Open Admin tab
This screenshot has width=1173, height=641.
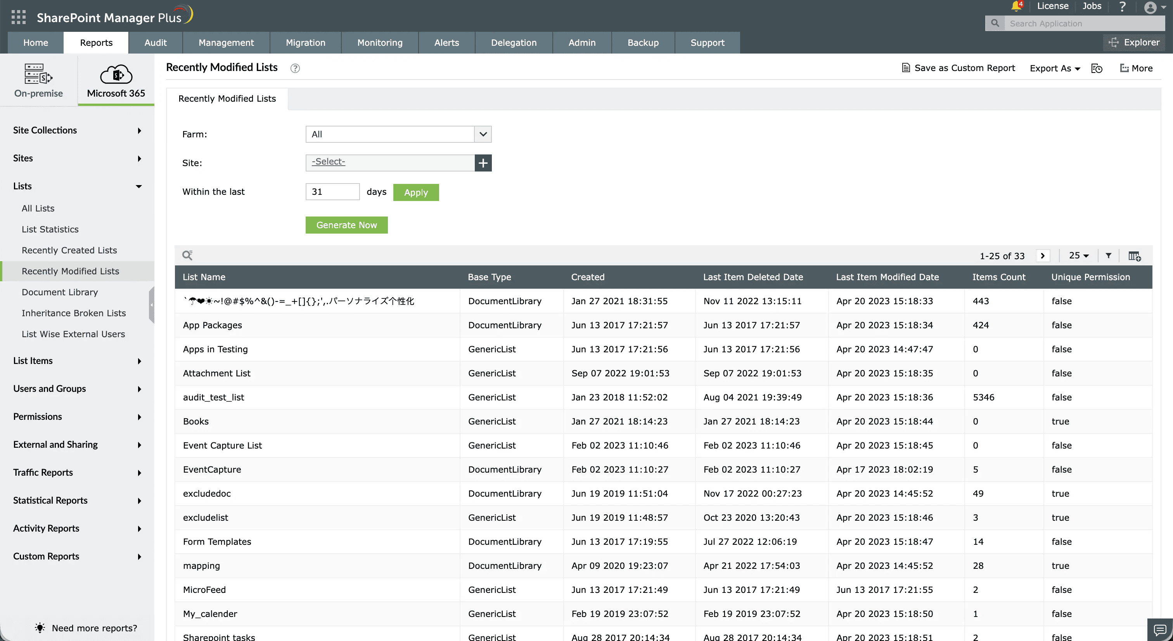[x=581, y=43]
